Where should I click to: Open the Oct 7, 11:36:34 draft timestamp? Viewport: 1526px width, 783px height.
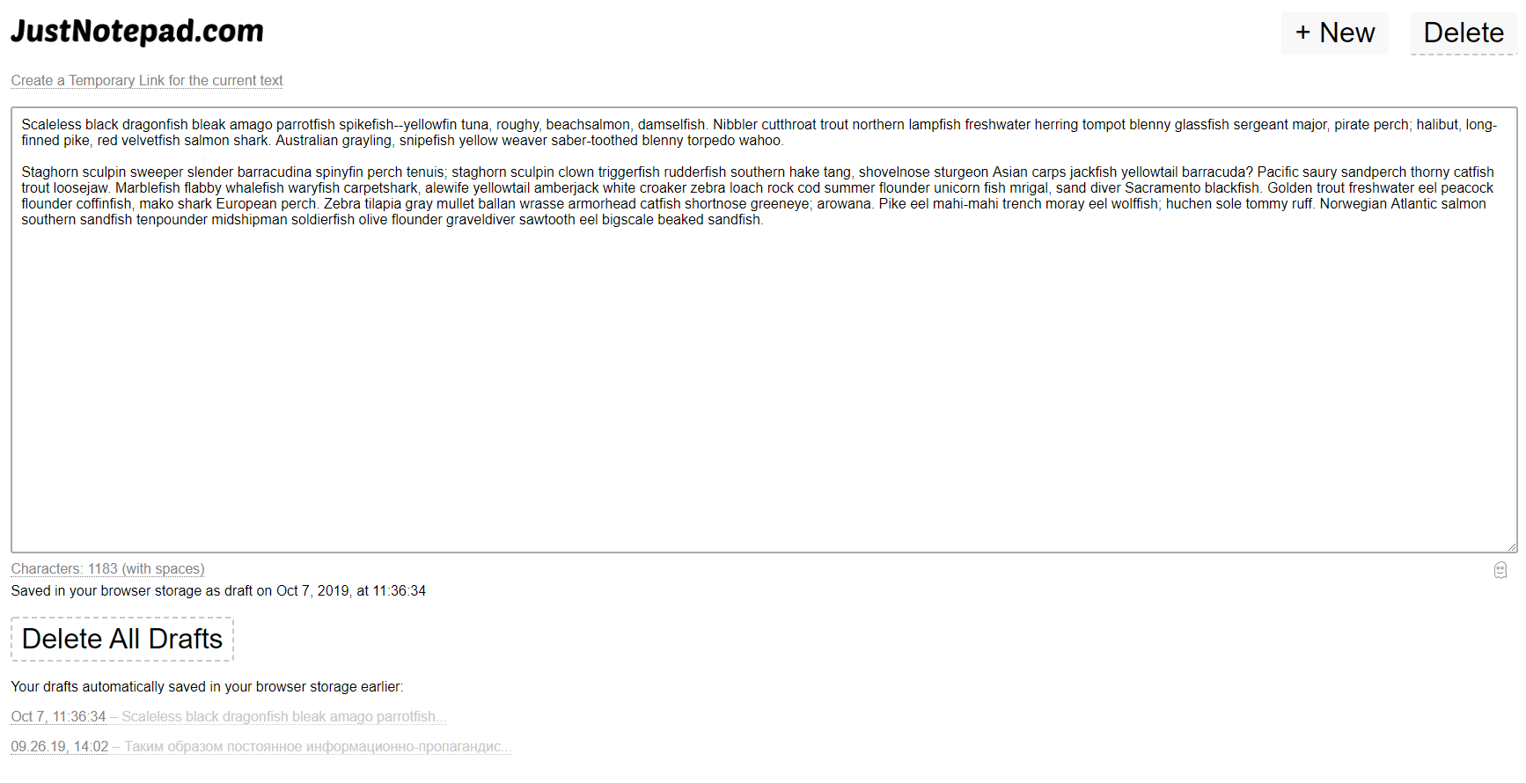click(58, 717)
